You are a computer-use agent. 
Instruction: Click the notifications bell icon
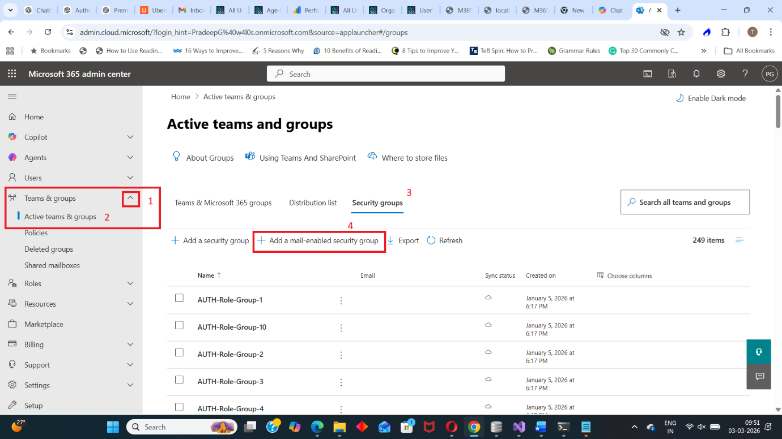(x=696, y=74)
